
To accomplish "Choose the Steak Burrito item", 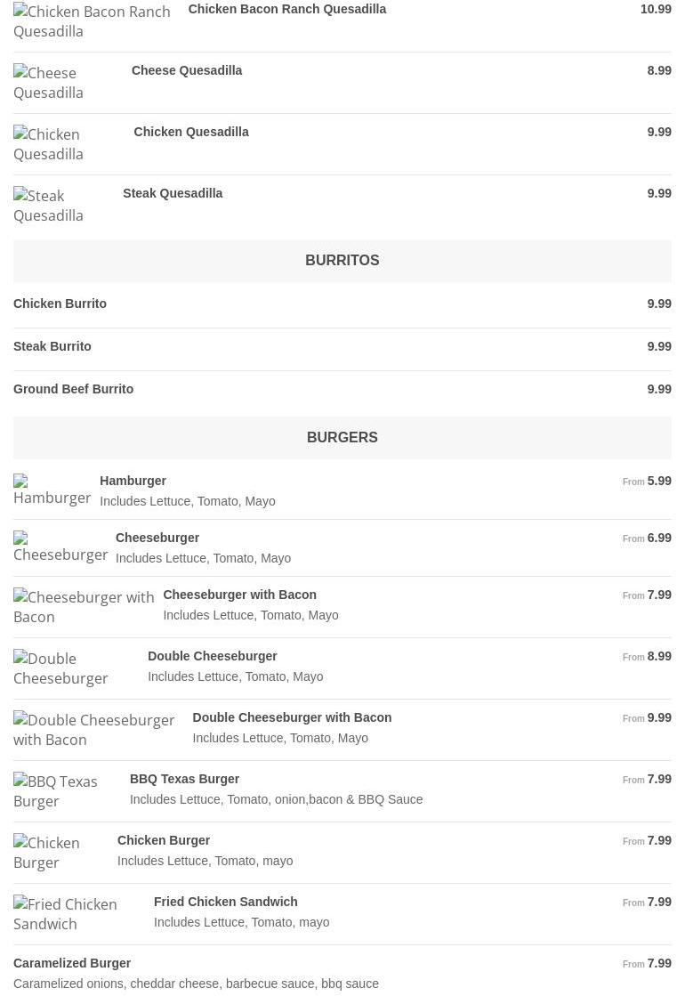I will [x=52, y=346].
